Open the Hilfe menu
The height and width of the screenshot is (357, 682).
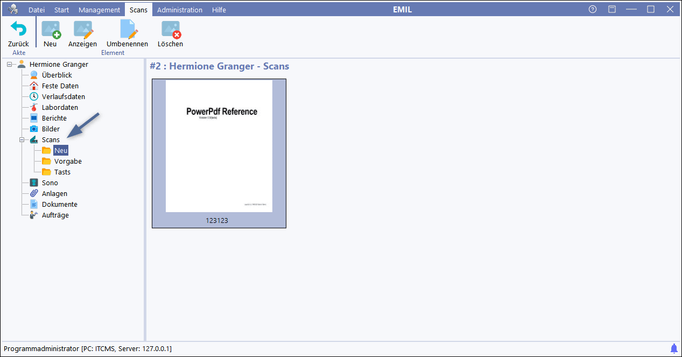click(219, 10)
